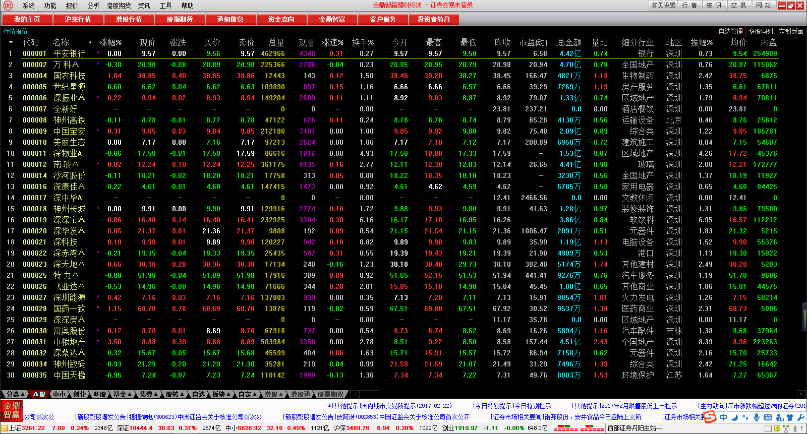Image resolution: width=807 pixels, height=434 pixels.
Task: Click the exclamation alert icon in the status bar
Action: 802,428
